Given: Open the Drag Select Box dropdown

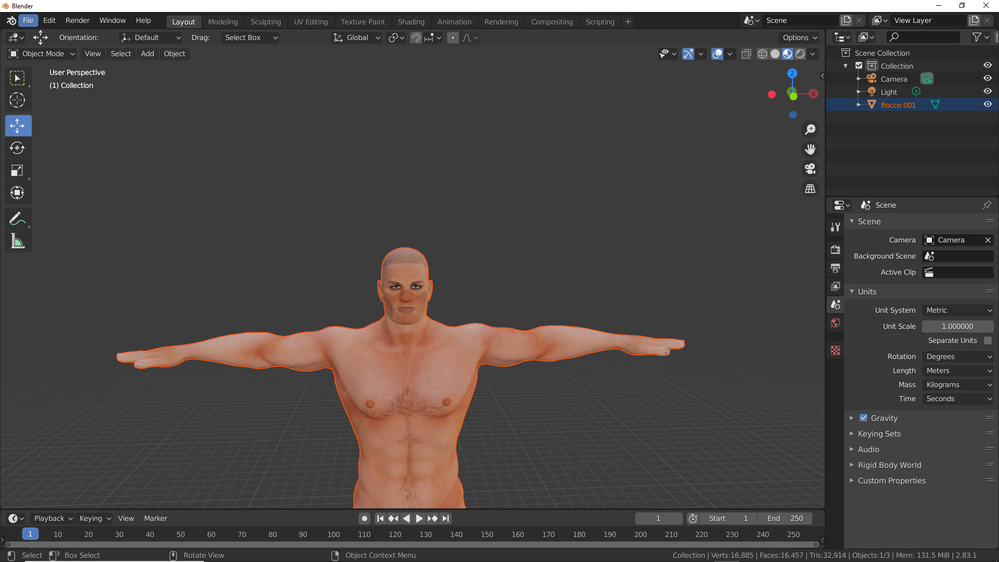Looking at the screenshot, I should click(250, 37).
